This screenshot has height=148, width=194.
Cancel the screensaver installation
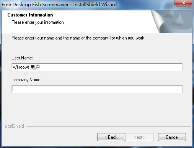(172, 137)
